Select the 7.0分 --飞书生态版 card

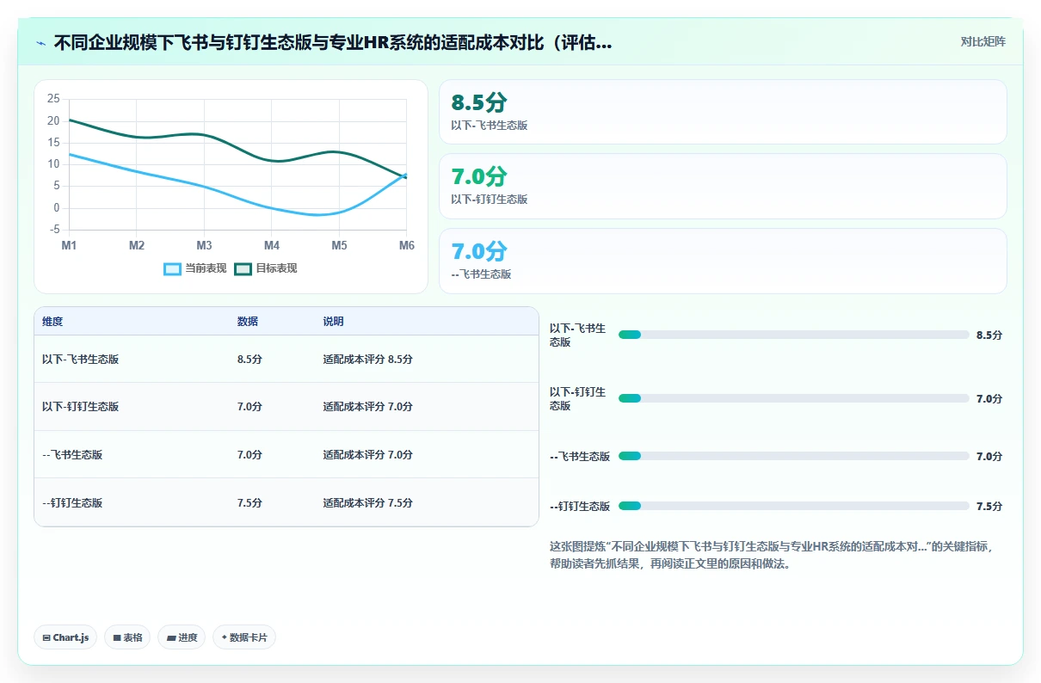point(723,261)
